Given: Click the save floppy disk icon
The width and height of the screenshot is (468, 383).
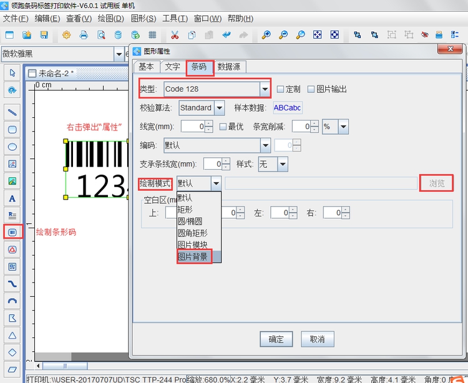Looking at the screenshot, I should click(44, 34).
